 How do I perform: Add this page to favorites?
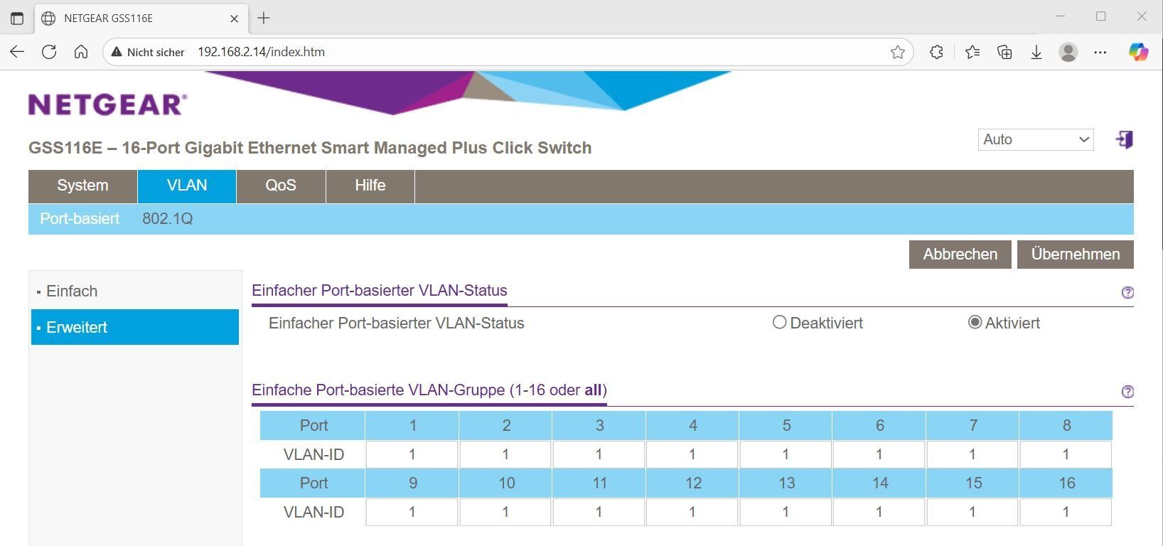[x=898, y=52]
